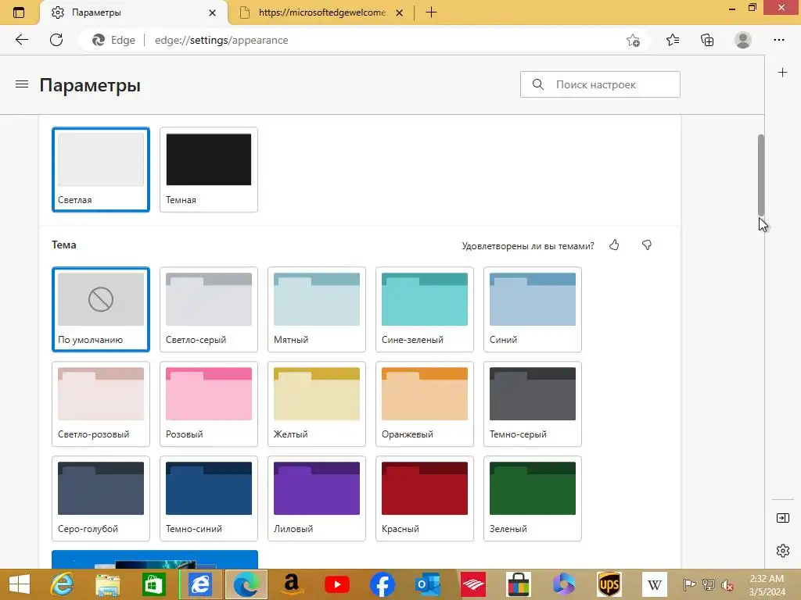Select the По умолчанию theme
The height and width of the screenshot is (600, 801).
coord(101,309)
